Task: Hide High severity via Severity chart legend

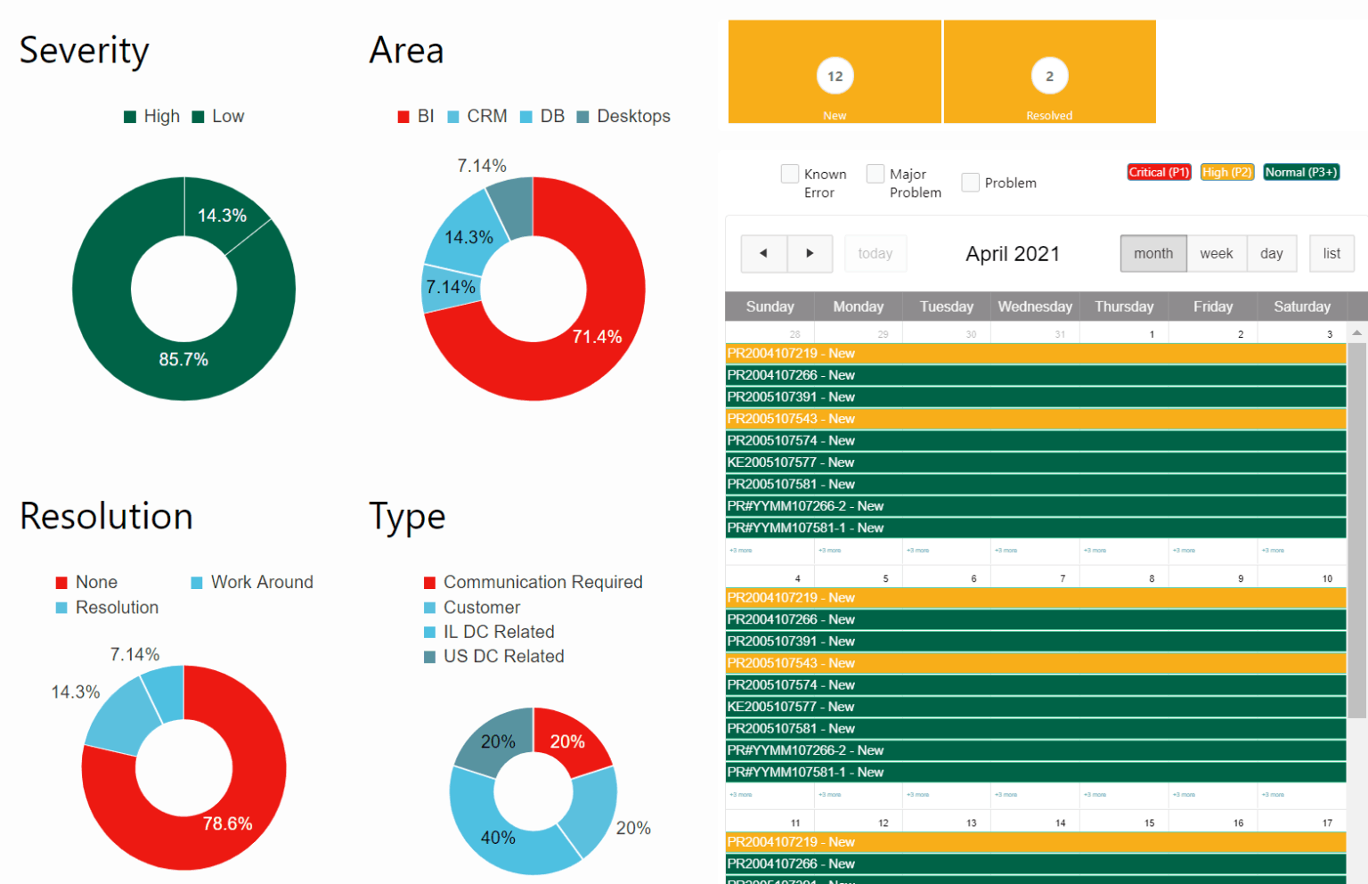Action: [151, 116]
